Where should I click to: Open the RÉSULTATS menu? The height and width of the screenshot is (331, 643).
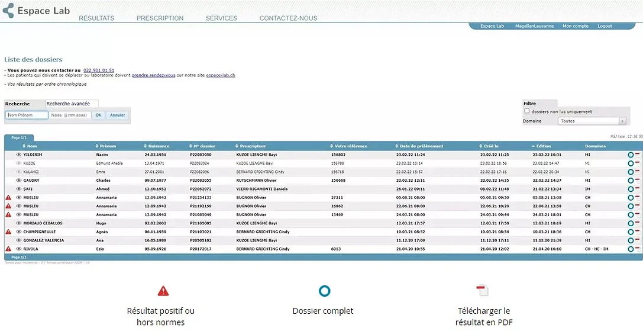(96, 18)
